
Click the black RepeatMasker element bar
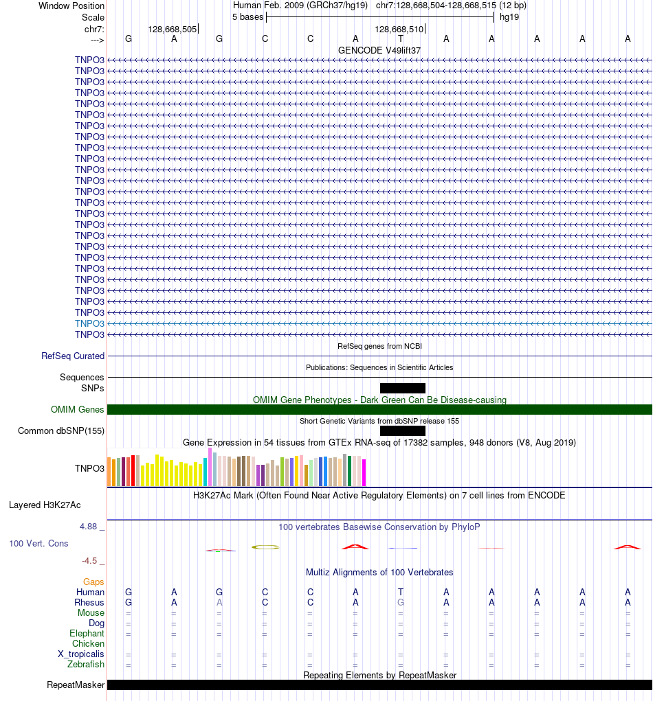pyautogui.click(x=379, y=685)
